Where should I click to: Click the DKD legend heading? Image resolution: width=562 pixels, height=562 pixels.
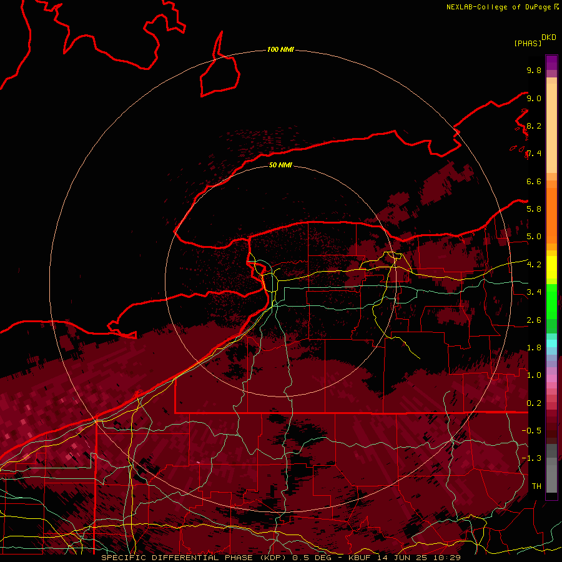click(x=549, y=37)
